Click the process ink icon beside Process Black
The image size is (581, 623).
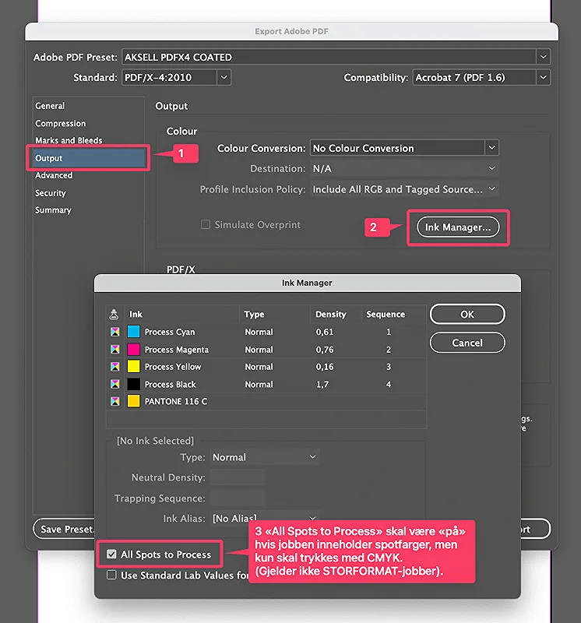click(x=114, y=384)
